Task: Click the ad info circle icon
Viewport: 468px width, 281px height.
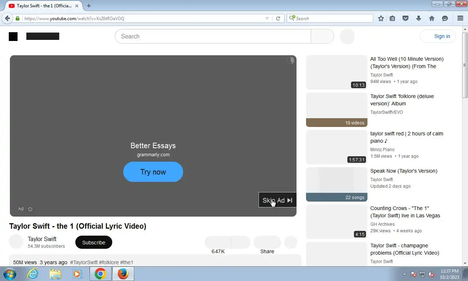Action: 30,209
